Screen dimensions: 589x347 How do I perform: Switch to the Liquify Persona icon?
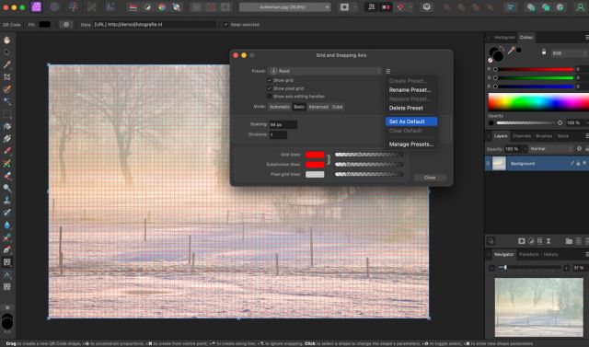pyautogui.click(x=55, y=6)
